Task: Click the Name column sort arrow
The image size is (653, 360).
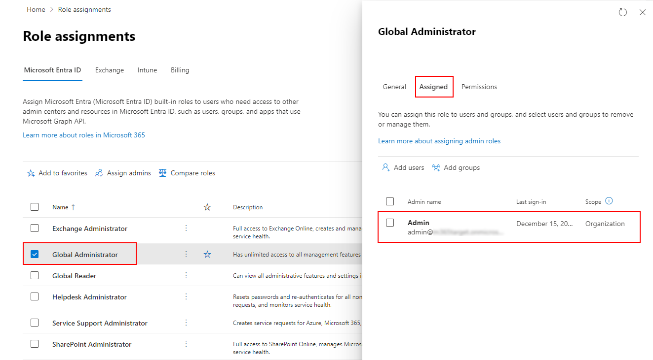Action: click(x=73, y=207)
